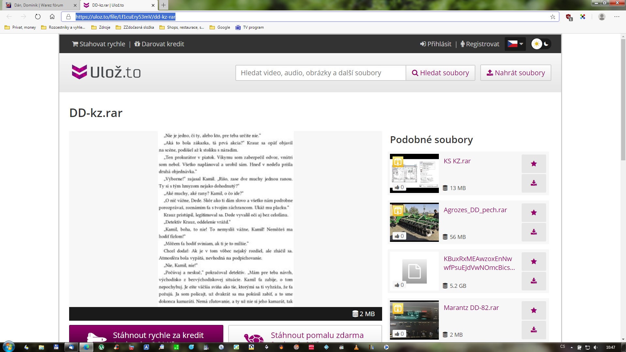Open the Czech flag language dropdown

click(x=515, y=44)
